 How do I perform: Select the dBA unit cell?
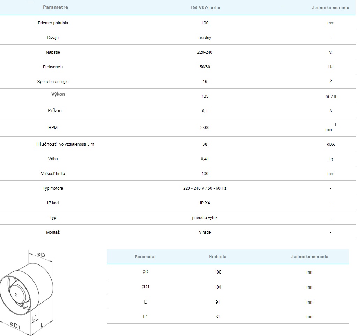pos(330,144)
